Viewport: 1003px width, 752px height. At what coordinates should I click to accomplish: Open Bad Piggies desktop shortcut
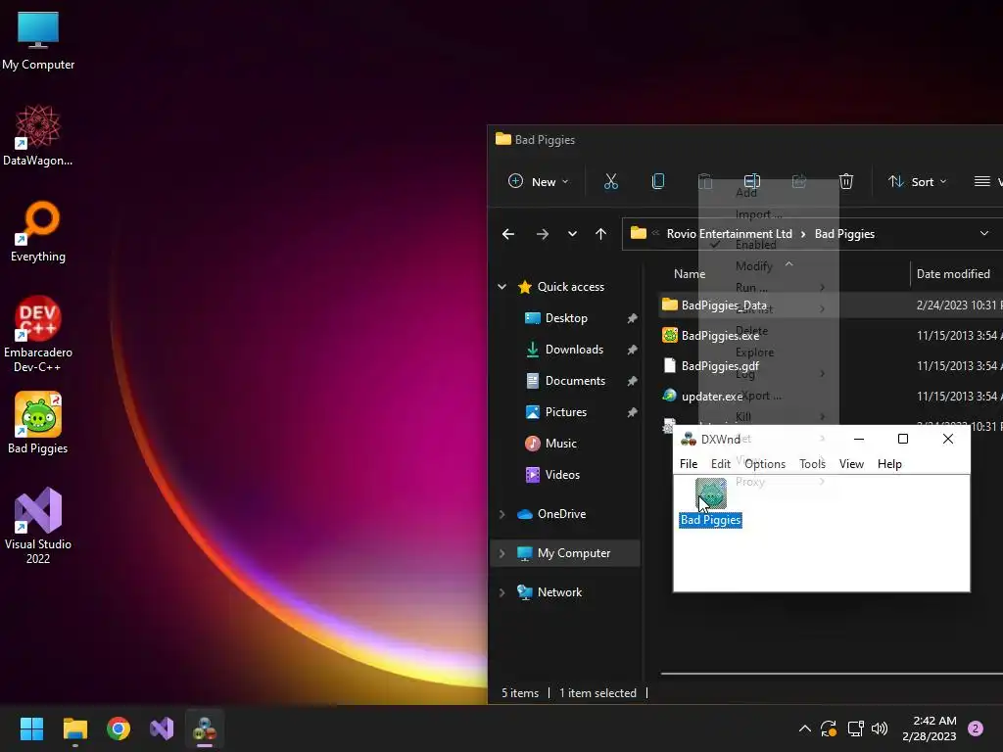pyautogui.click(x=38, y=423)
